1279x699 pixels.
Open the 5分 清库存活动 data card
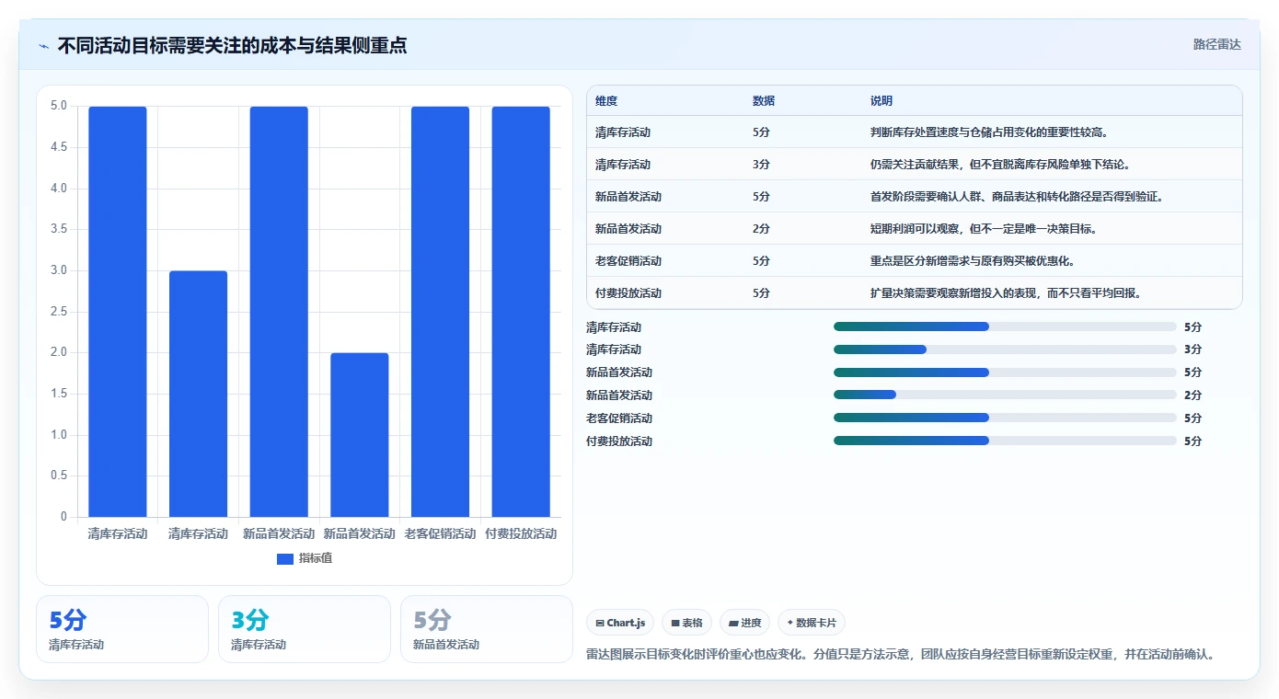[x=122, y=629]
